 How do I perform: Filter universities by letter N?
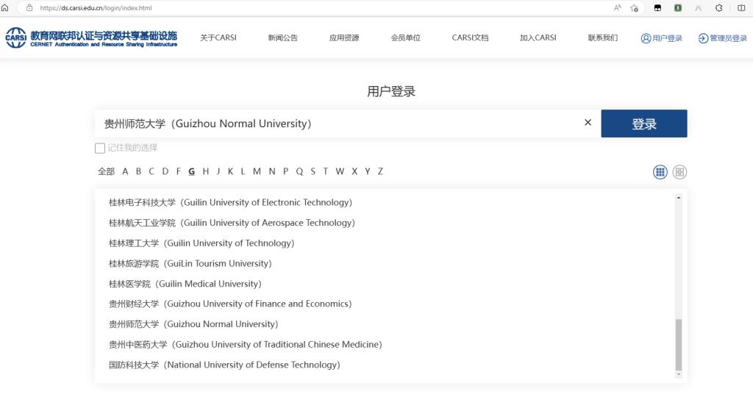(272, 171)
